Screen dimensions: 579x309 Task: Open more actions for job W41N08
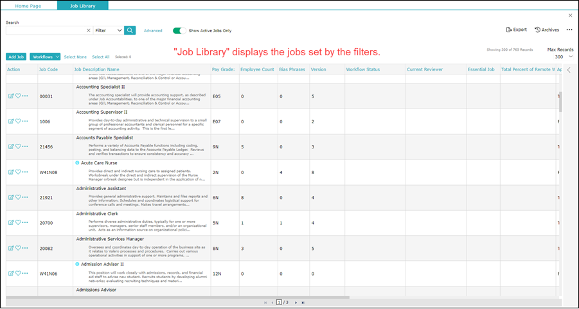coord(24,172)
